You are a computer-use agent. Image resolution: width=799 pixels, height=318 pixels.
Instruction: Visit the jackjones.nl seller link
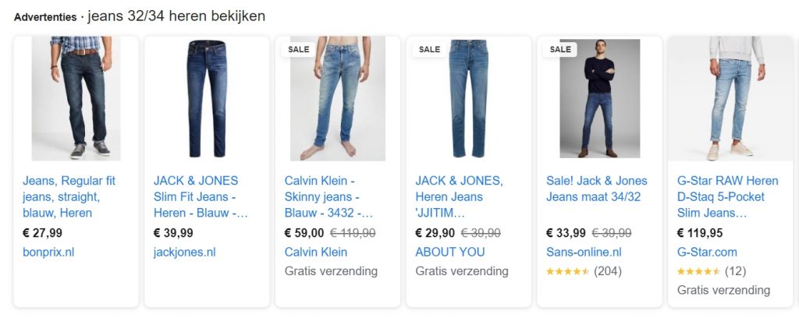(184, 252)
